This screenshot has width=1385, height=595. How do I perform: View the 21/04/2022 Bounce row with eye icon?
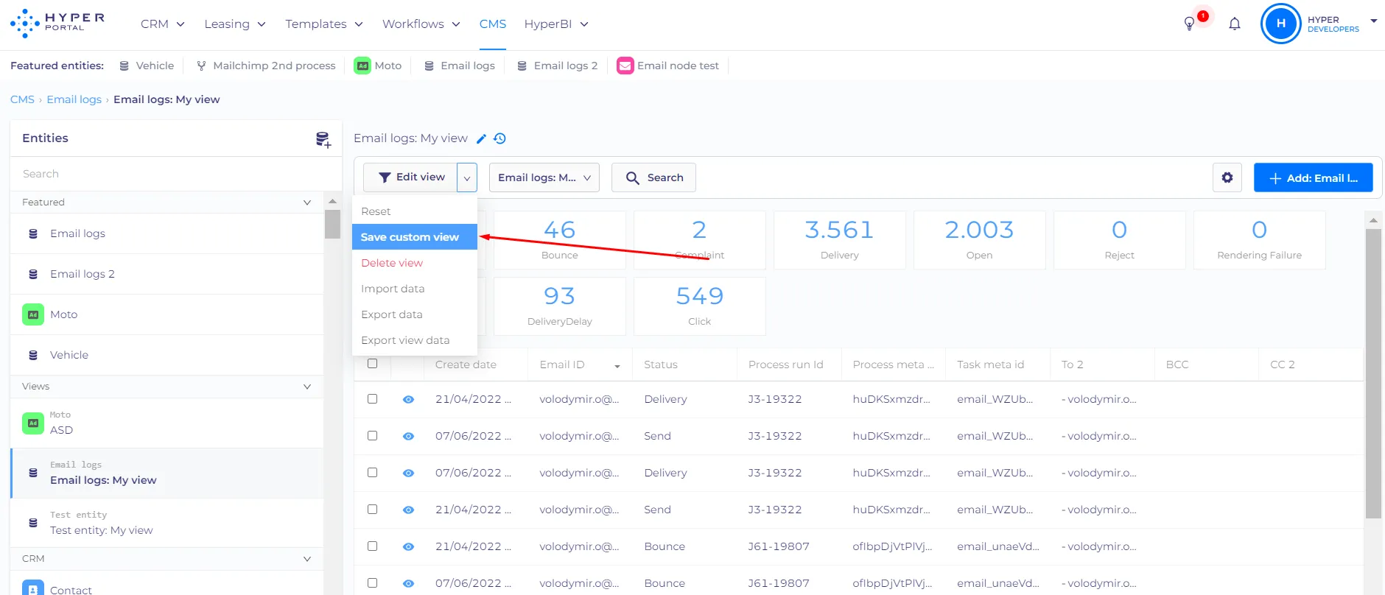pos(408,546)
